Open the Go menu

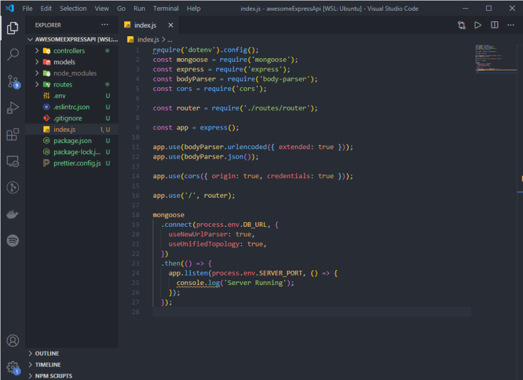click(x=121, y=8)
